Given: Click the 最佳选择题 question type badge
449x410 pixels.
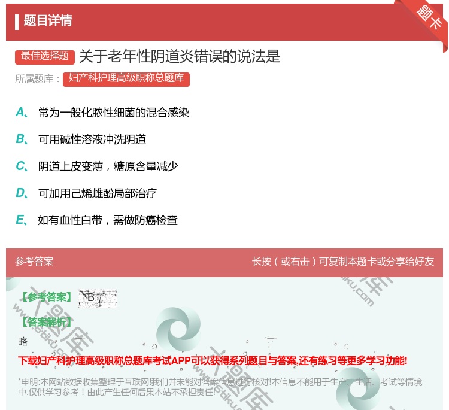Looking at the screenshot, I should coord(45,56).
